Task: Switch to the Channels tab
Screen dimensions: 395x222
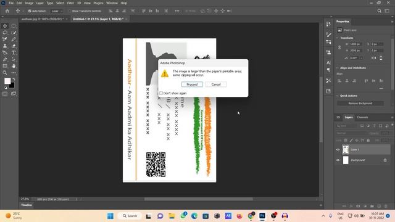Action: coord(362,117)
